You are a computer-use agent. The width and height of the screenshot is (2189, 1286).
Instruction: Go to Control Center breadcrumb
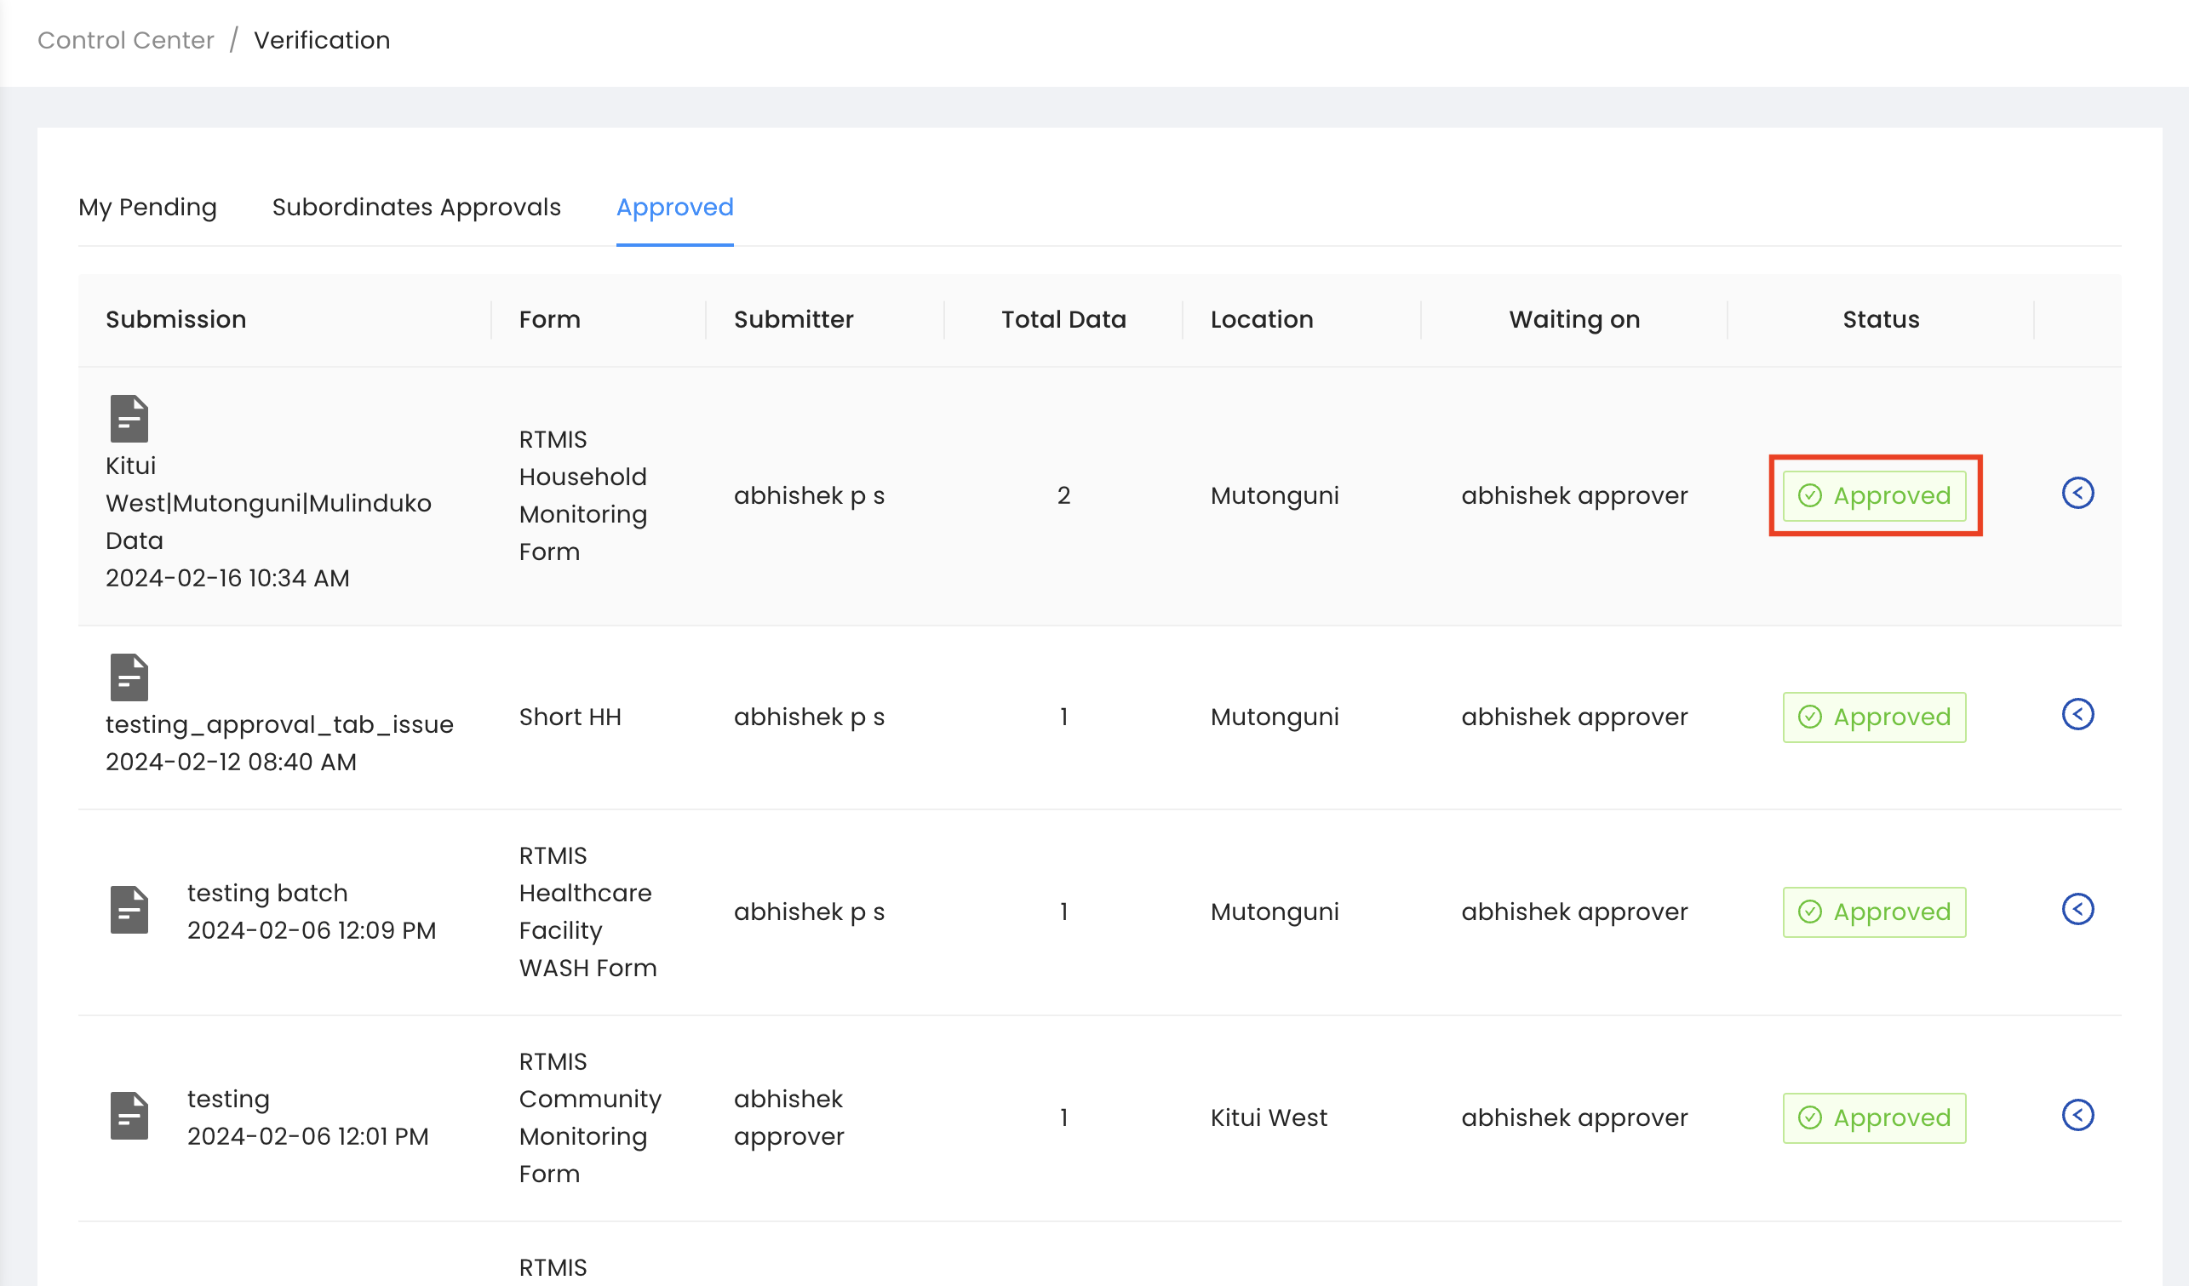pos(125,40)
